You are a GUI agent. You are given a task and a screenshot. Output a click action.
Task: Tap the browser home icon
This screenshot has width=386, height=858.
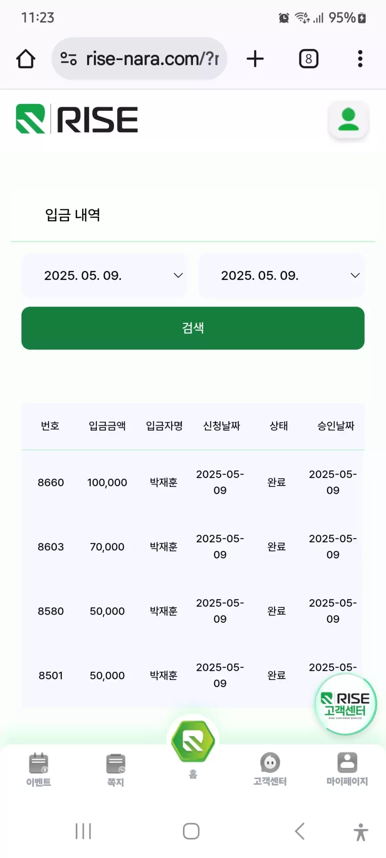click(x=26, y=59)
